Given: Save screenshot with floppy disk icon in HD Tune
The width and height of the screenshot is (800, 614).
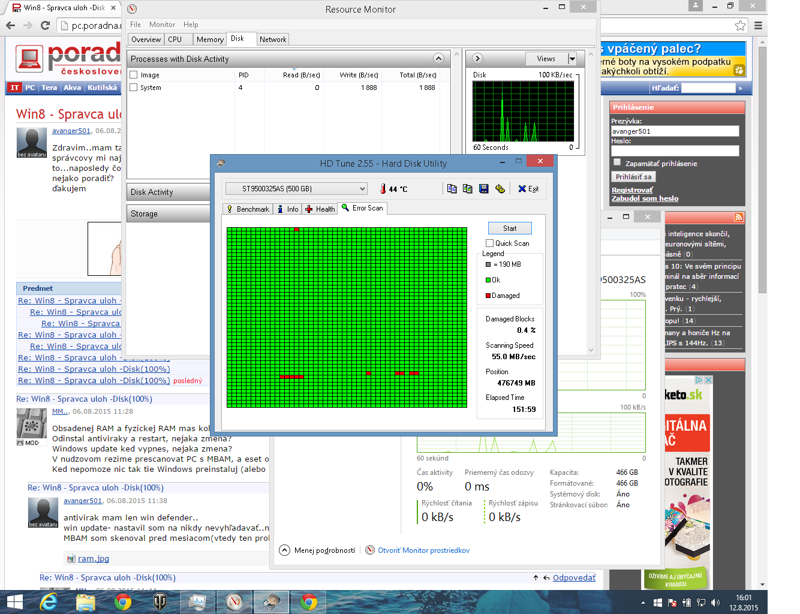Looking at the screenshot, I should [x=484, y=189].
